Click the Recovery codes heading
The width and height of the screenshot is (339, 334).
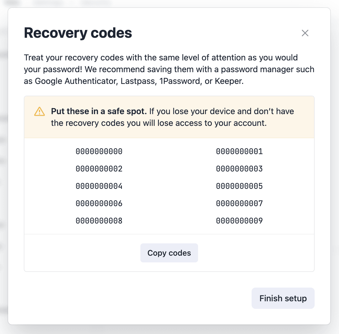click(x=78, y=33)
